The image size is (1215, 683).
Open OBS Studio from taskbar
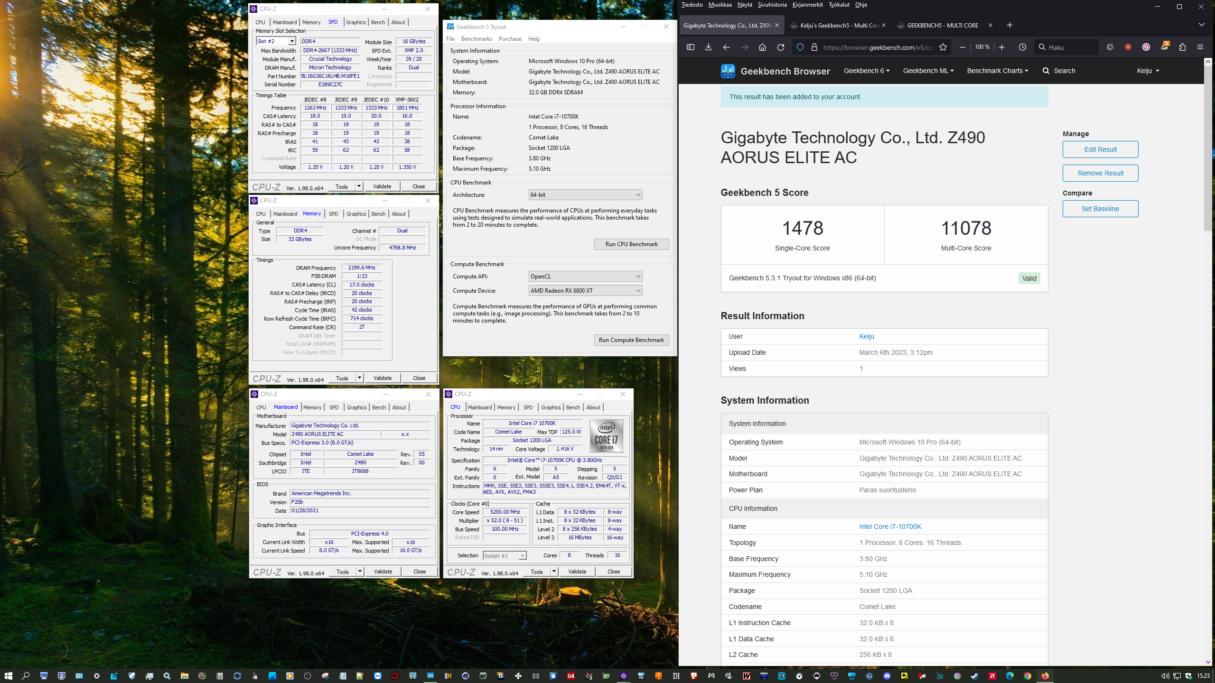point(307,676)
